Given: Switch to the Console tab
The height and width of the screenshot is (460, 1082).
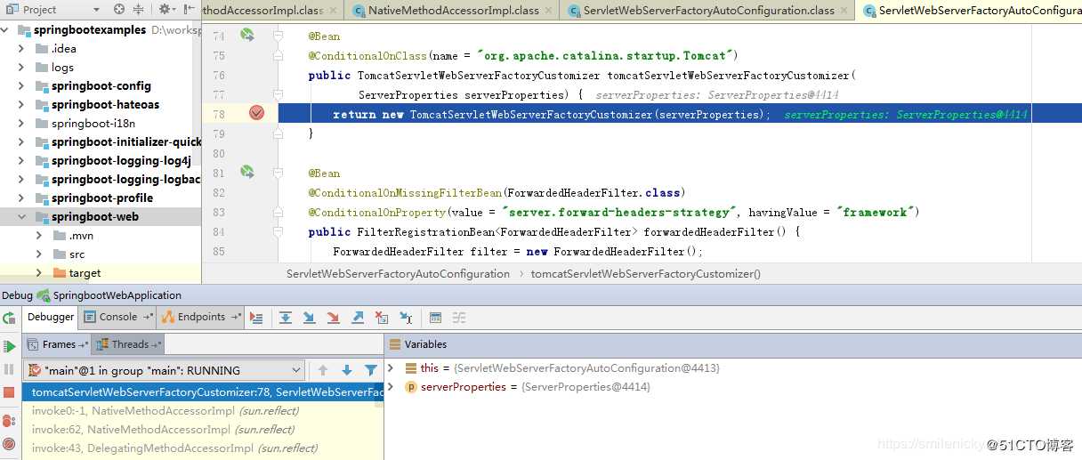Looking at the screenshot, I should coord(118,317).
